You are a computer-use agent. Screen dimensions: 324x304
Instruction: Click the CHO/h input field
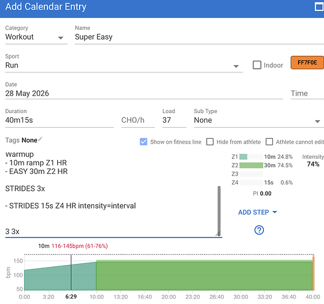point(138,120)
